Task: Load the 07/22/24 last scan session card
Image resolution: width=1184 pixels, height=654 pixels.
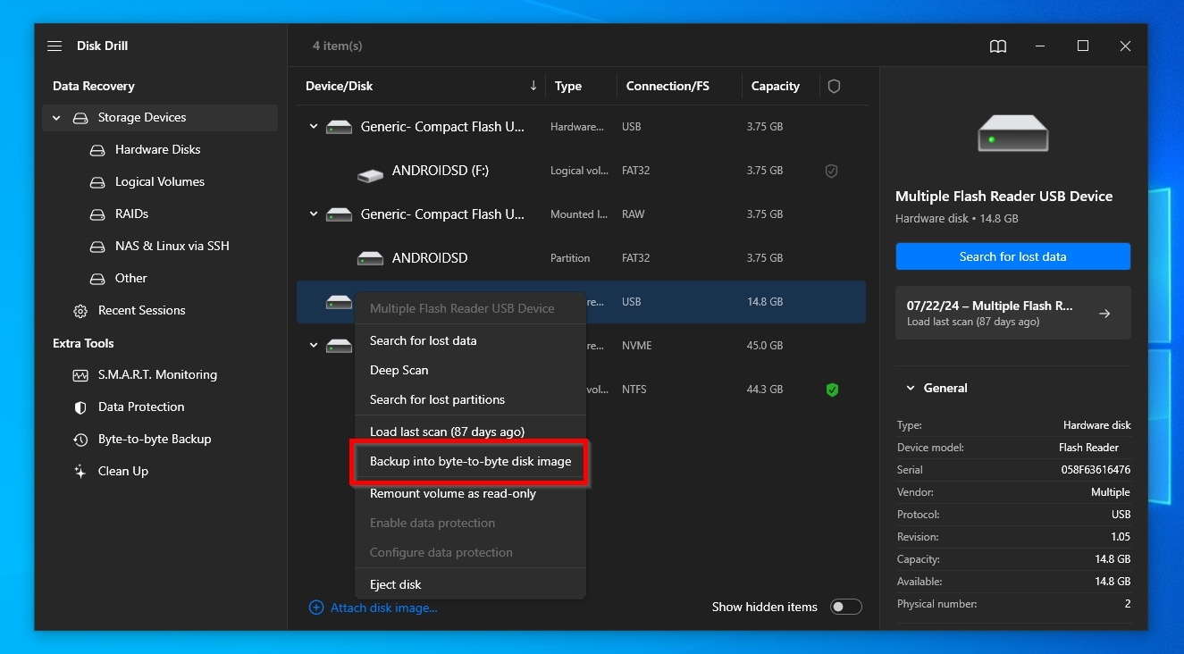Action: tap(1012, 313)
